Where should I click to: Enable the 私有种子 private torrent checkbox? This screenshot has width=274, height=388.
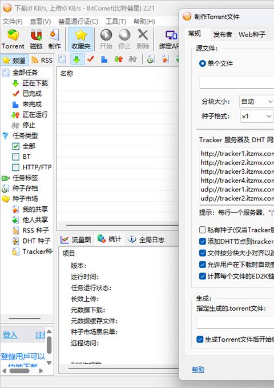pyautogui.click(x=202, y=230)
